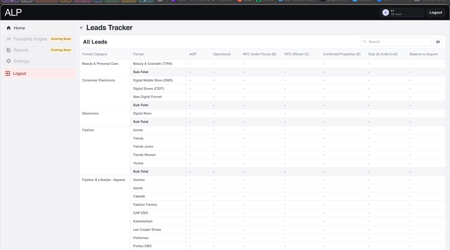
Task: Select Logout in the sidebar
Action: [x=39, y=73]
